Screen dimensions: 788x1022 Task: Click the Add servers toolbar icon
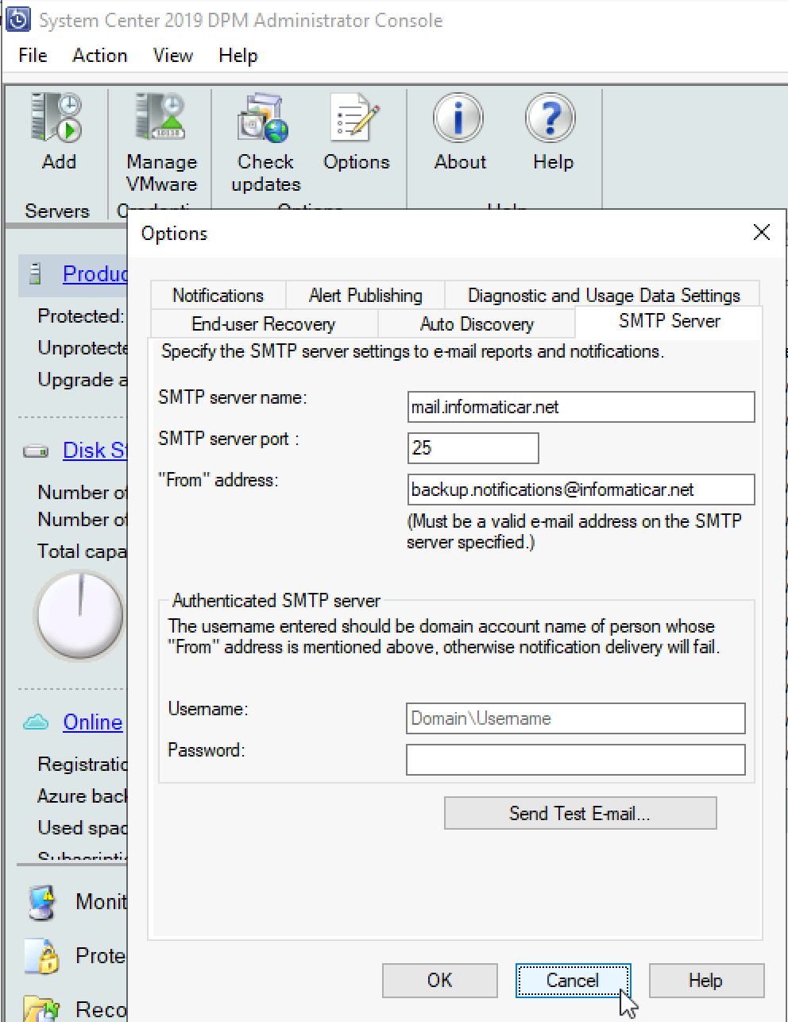coord(57,117)
